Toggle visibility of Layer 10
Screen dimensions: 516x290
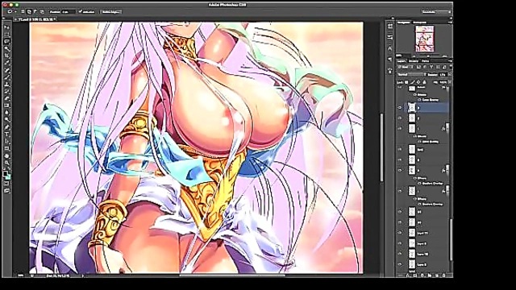point(400,254)
